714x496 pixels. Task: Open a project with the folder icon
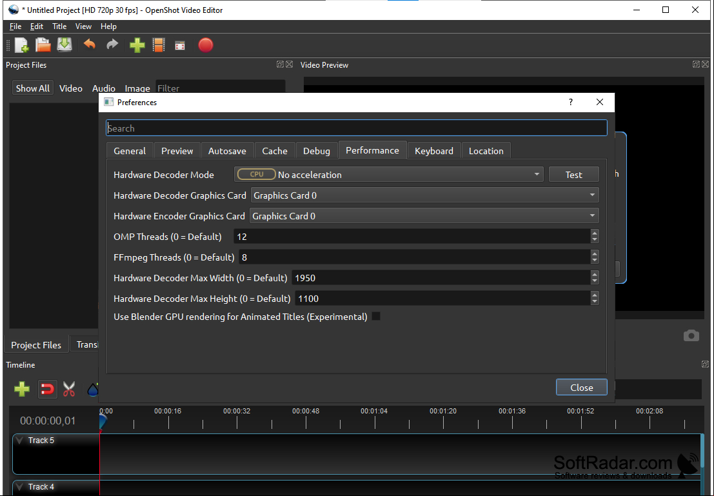[43, 45]
